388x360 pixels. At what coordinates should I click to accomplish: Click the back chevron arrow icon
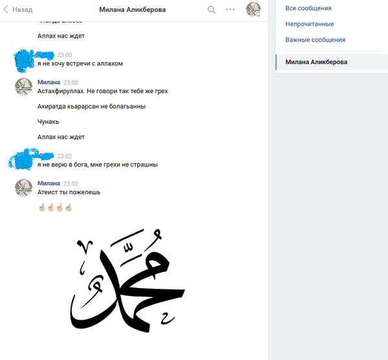(x=6, y=10)
